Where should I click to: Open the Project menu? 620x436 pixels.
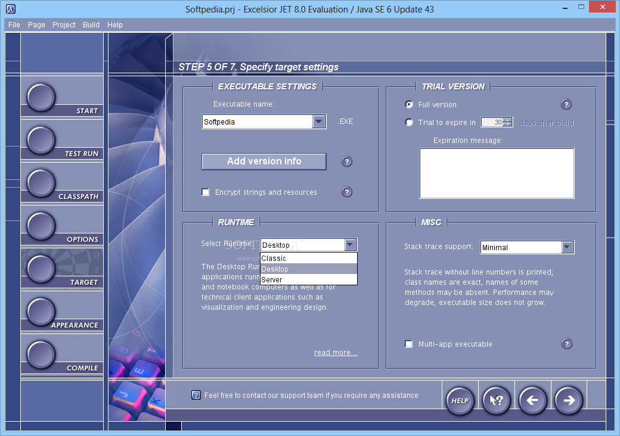pyautogui.click(x=64, y=25)
